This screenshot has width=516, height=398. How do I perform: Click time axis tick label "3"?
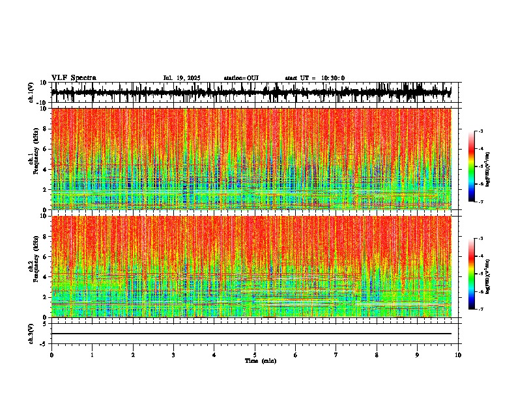[173, 355]
